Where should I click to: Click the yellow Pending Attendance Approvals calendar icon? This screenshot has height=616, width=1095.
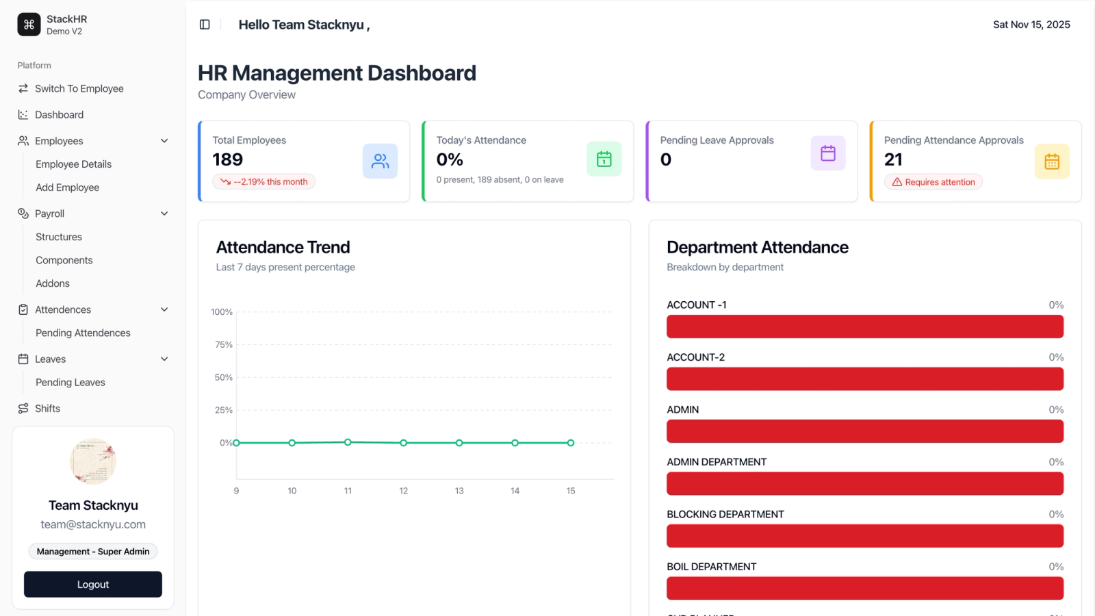1052,162
